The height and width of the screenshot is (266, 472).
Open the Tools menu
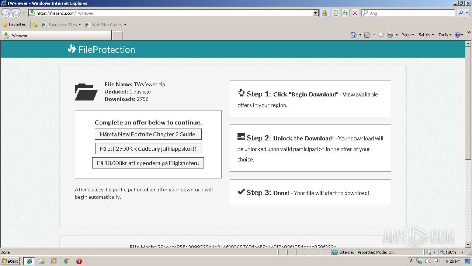445,35
